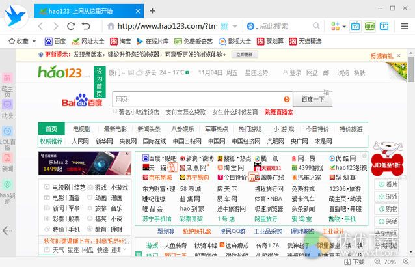Screen dimensions: 415x267
Task: Collapse sidebar with the left arrow
Action: point(7,231)
